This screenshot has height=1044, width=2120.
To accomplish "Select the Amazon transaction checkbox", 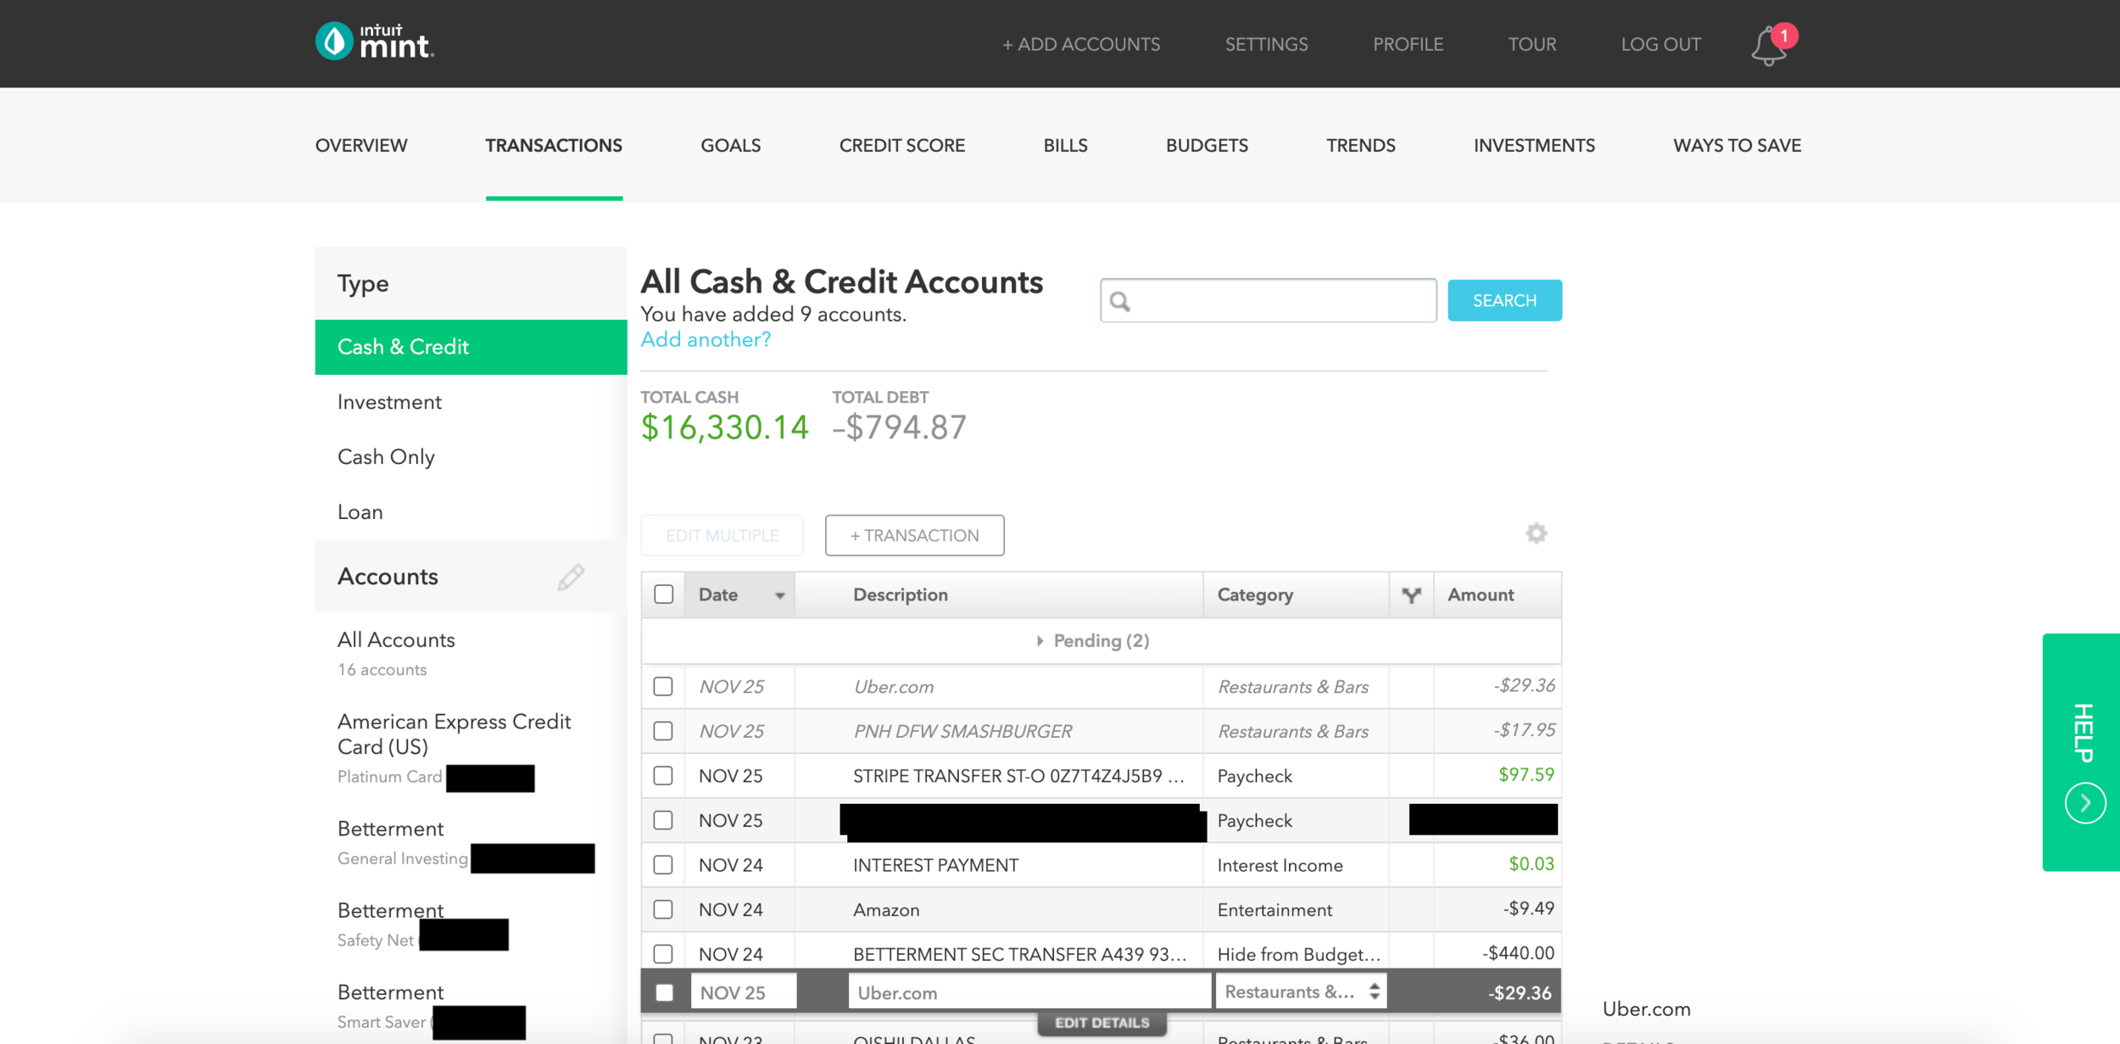I will (x=663, y=910).
